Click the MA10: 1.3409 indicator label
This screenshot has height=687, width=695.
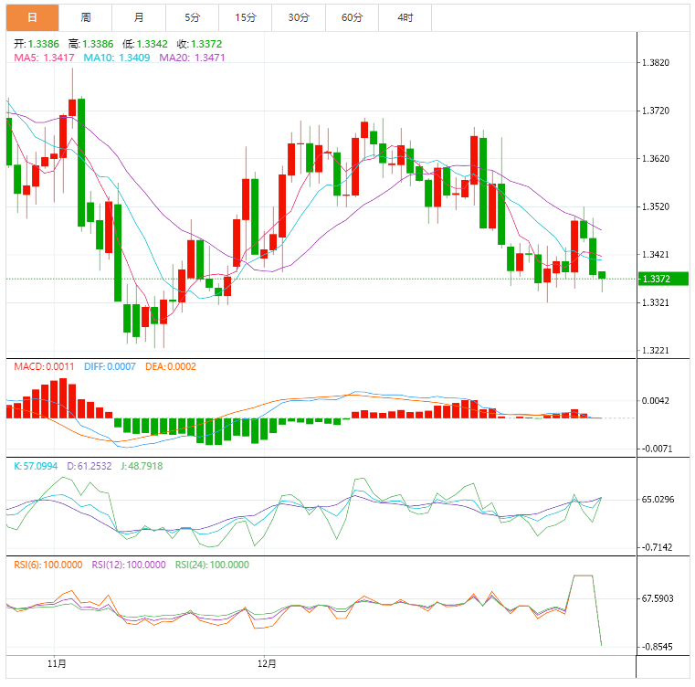click(x=117, y=58)
